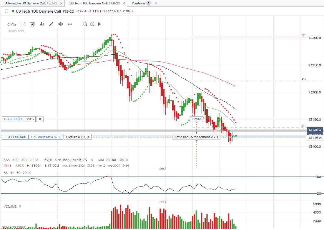Grab the resize handle above RSI panel
The image size is (324, 230).
[162, 168]
